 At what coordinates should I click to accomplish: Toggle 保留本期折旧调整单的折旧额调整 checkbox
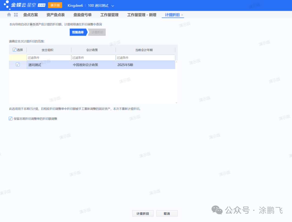pos(11,119)
